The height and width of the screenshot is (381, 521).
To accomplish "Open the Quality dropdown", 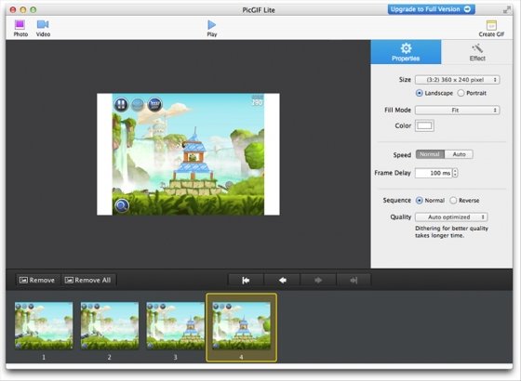I will pyautogui.click(x=451, y=217).
